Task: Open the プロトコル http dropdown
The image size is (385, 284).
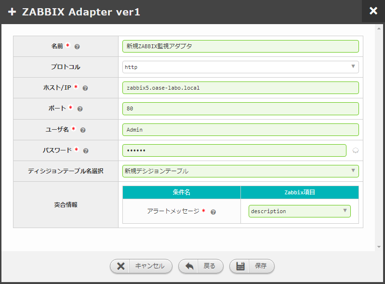Action: (x=240, y=67)
